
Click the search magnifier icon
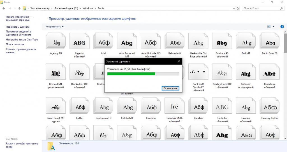point(281,8)
